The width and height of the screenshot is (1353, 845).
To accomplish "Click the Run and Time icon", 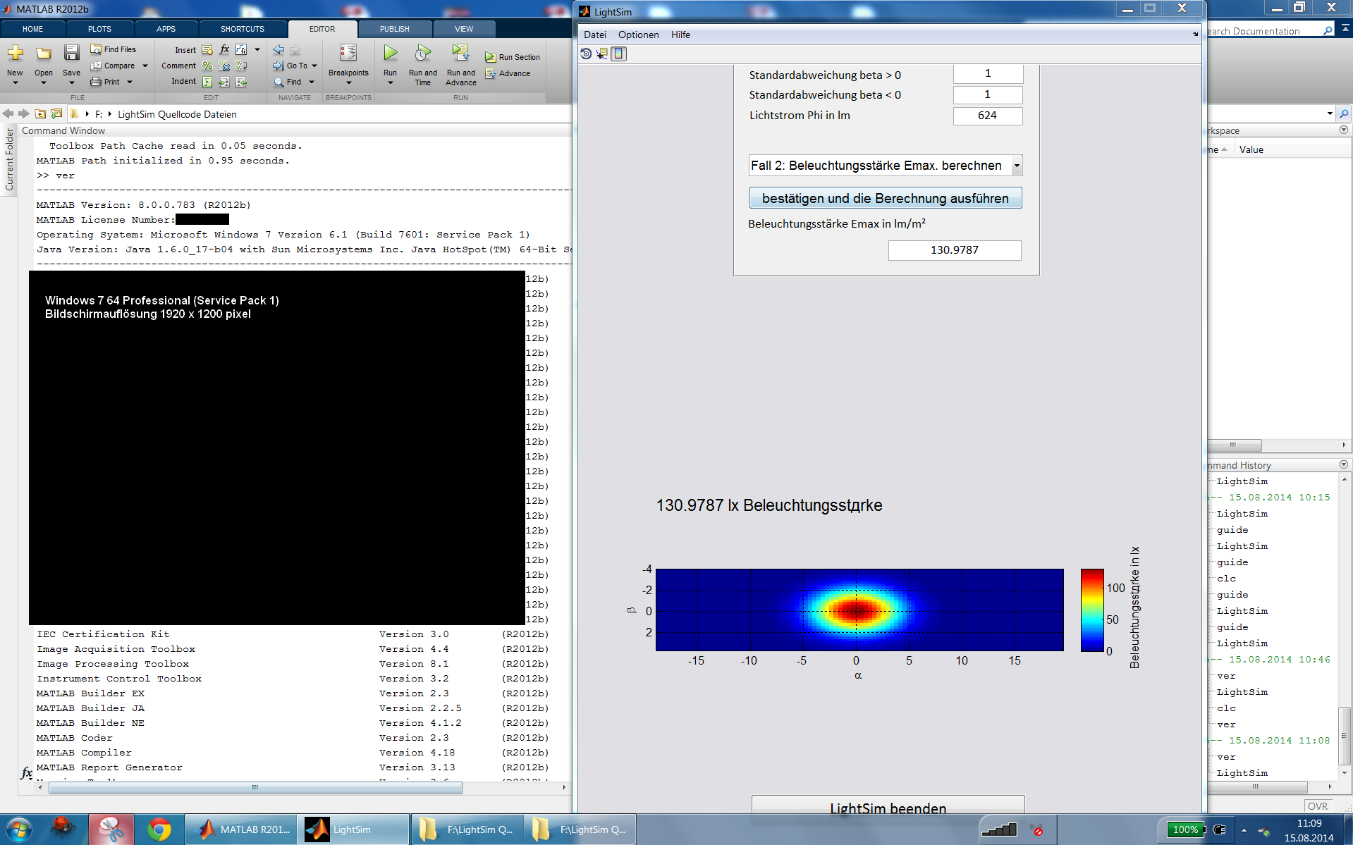I will (x=422, y=54).
